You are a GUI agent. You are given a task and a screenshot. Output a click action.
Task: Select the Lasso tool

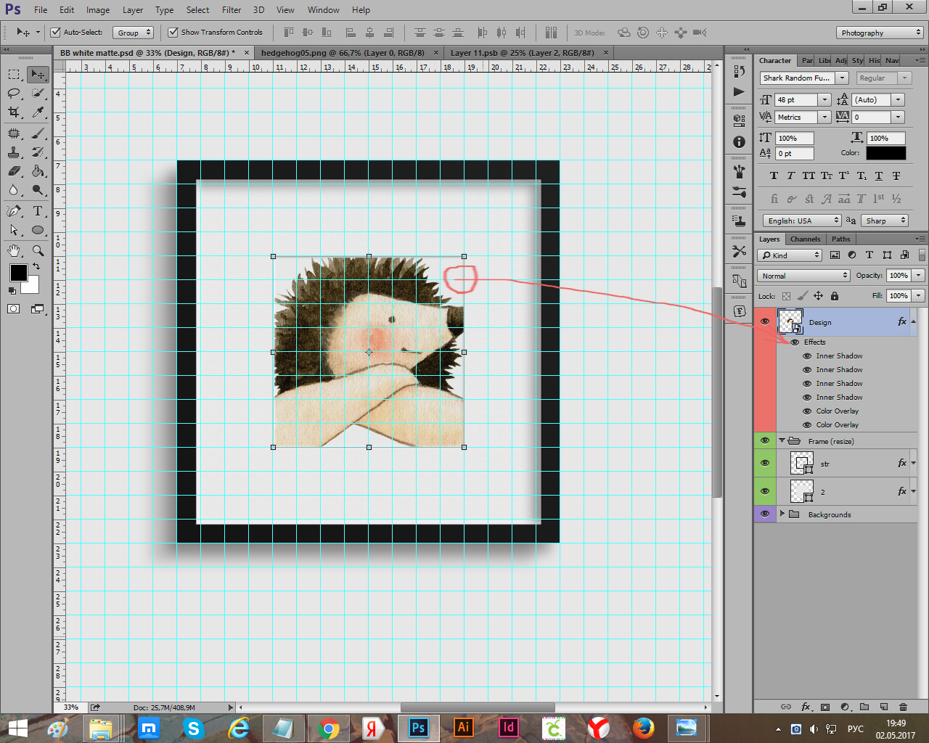14,94
